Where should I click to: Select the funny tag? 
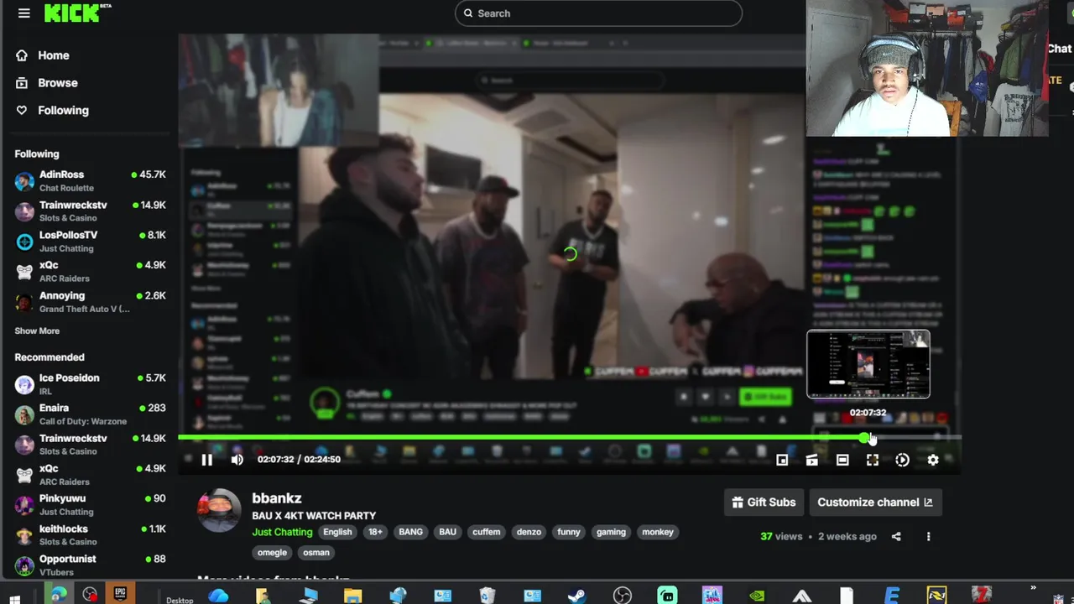coord(569,532)
